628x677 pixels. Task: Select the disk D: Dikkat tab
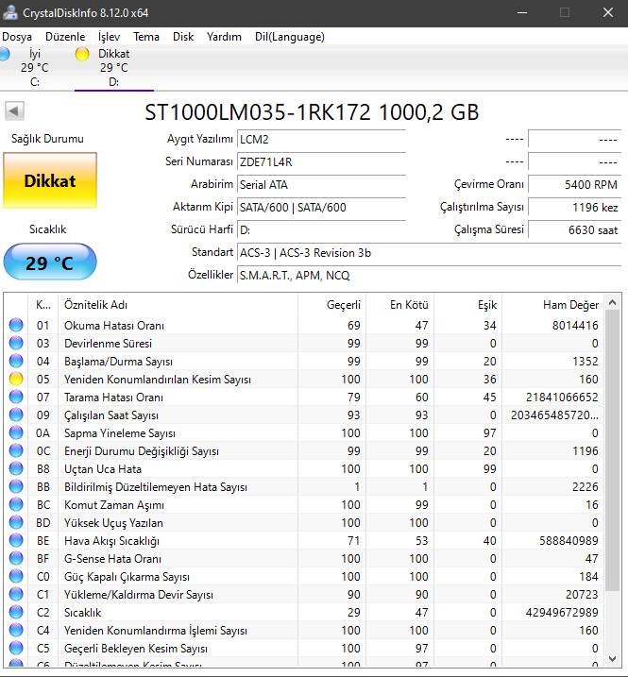point(114,68)
